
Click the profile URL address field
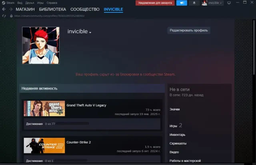point(50,16)
